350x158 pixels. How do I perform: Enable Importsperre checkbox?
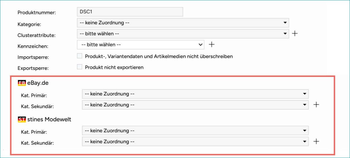80,56
